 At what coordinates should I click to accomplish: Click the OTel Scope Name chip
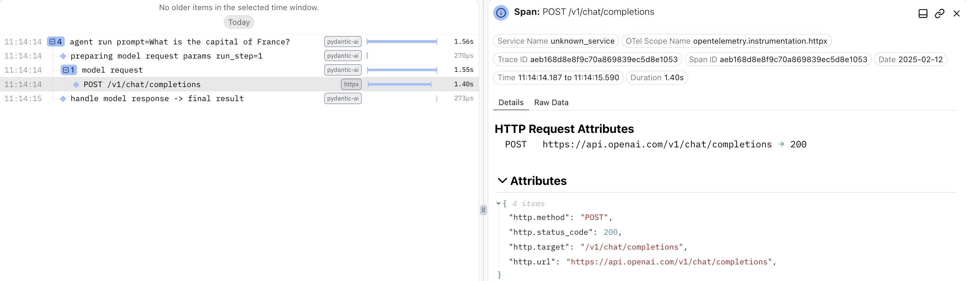726,41
